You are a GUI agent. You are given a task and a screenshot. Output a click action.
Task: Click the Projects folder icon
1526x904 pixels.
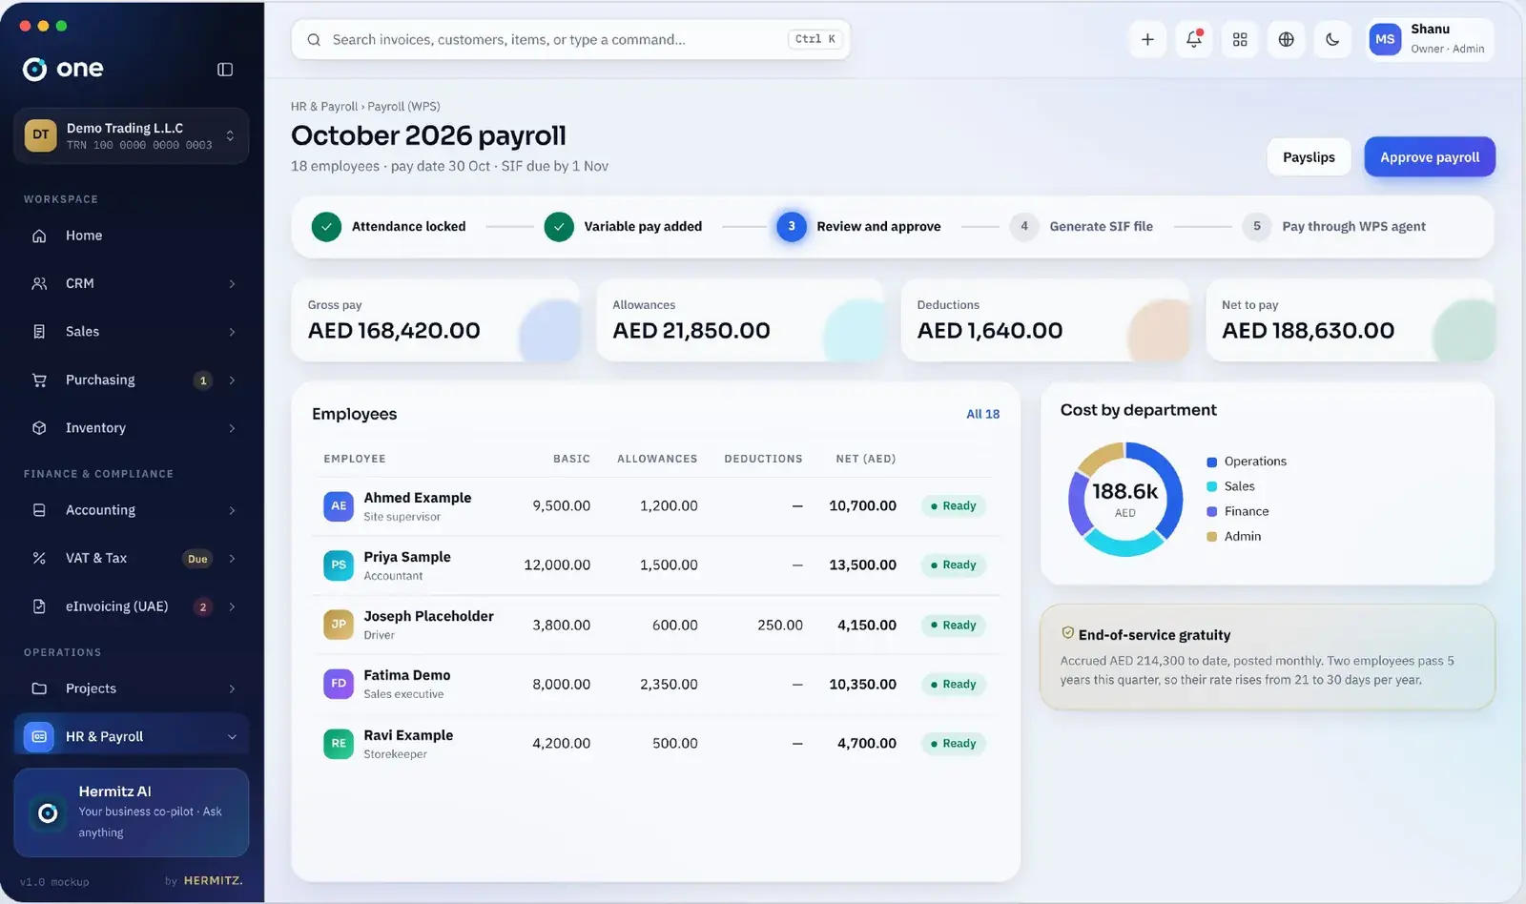point(39,688)
